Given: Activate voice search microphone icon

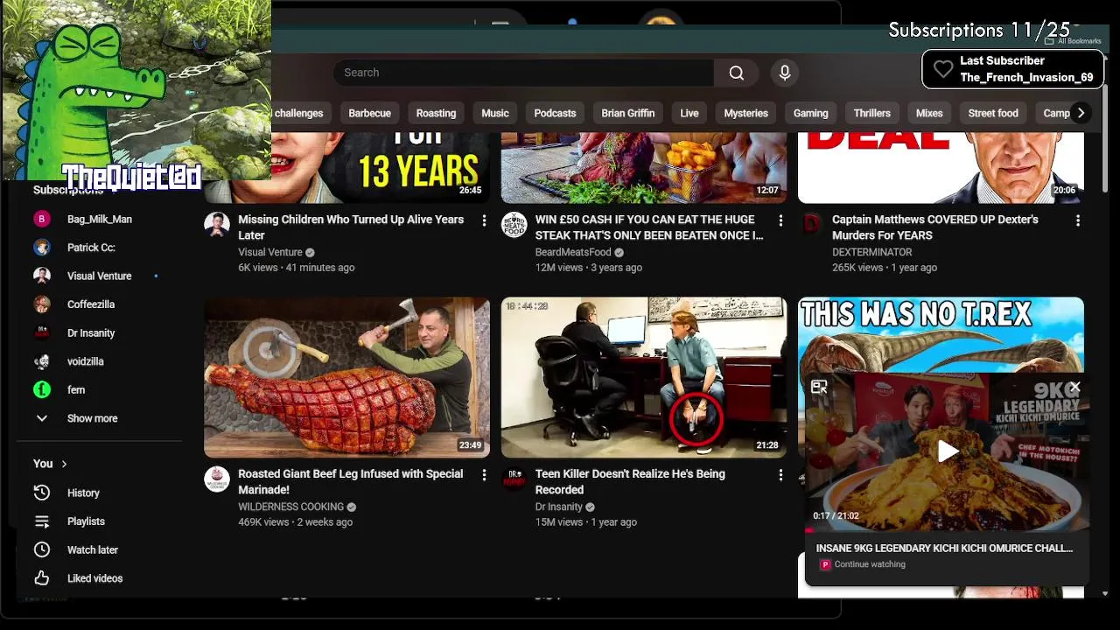Looking at the screenshot, I should (x=785, y=73).
